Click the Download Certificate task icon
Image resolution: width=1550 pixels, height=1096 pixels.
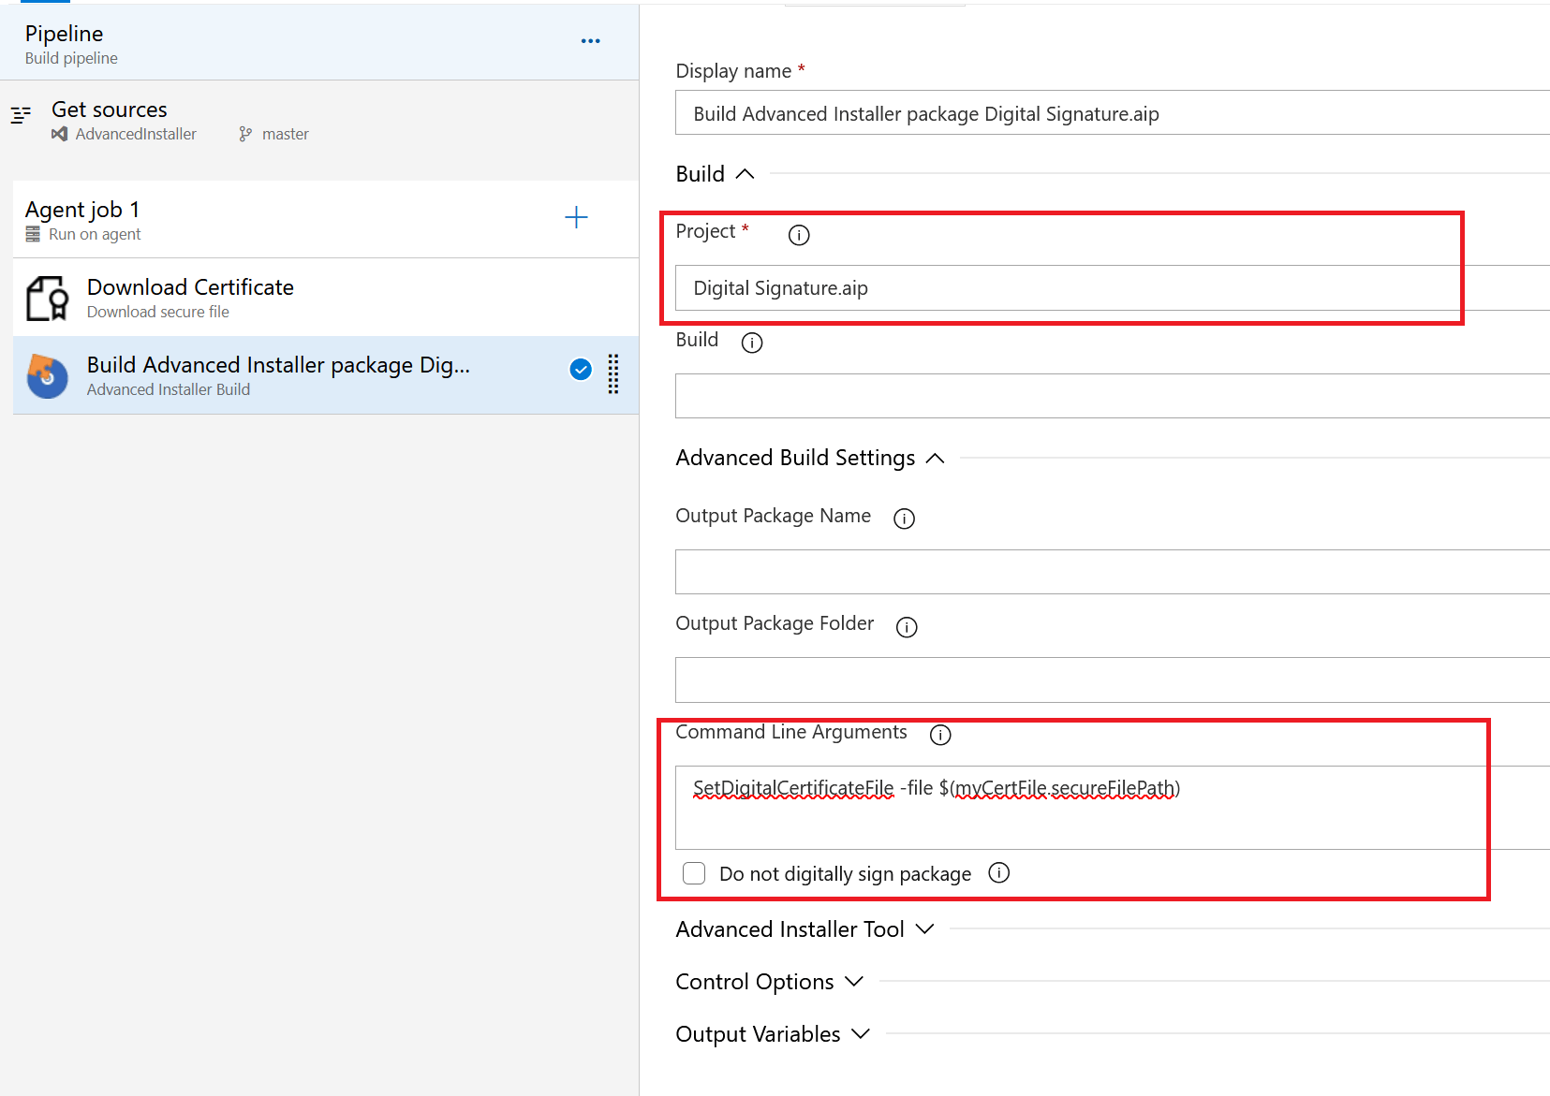pyautogui.click(x=47, y=298)
